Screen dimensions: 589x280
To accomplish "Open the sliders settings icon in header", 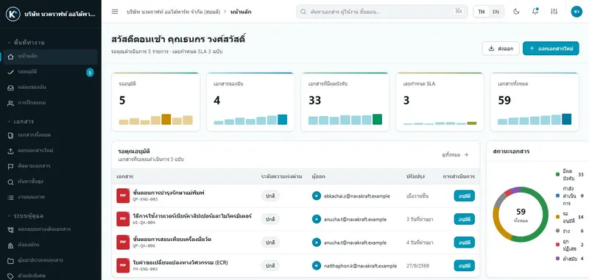I will click(x=554, y=12).
